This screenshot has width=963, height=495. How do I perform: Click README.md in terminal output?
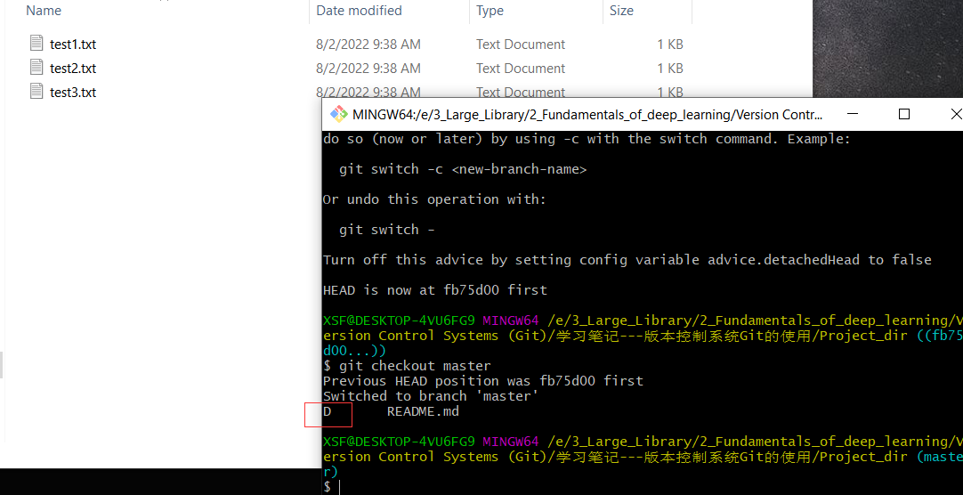click(x=423, y=411)
